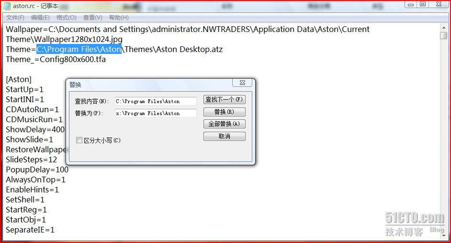Image resolution: width=451 pixels, height=243 pixels.
Task: Click the 'CDMusicRun=1' line
Action: point(34,120)
